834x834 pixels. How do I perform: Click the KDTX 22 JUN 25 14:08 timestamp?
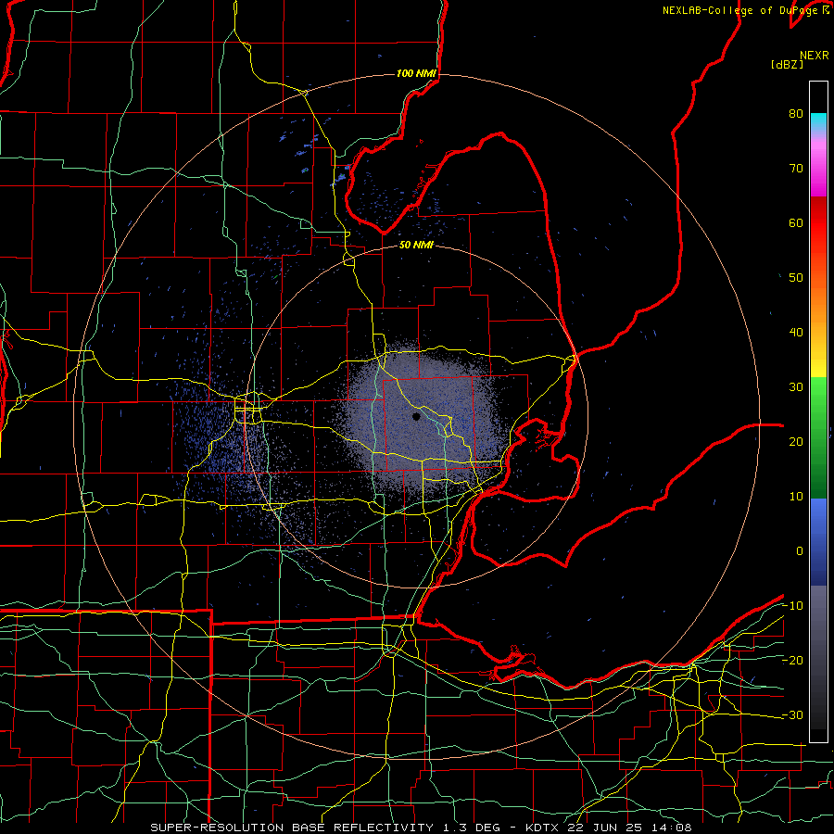609,828
